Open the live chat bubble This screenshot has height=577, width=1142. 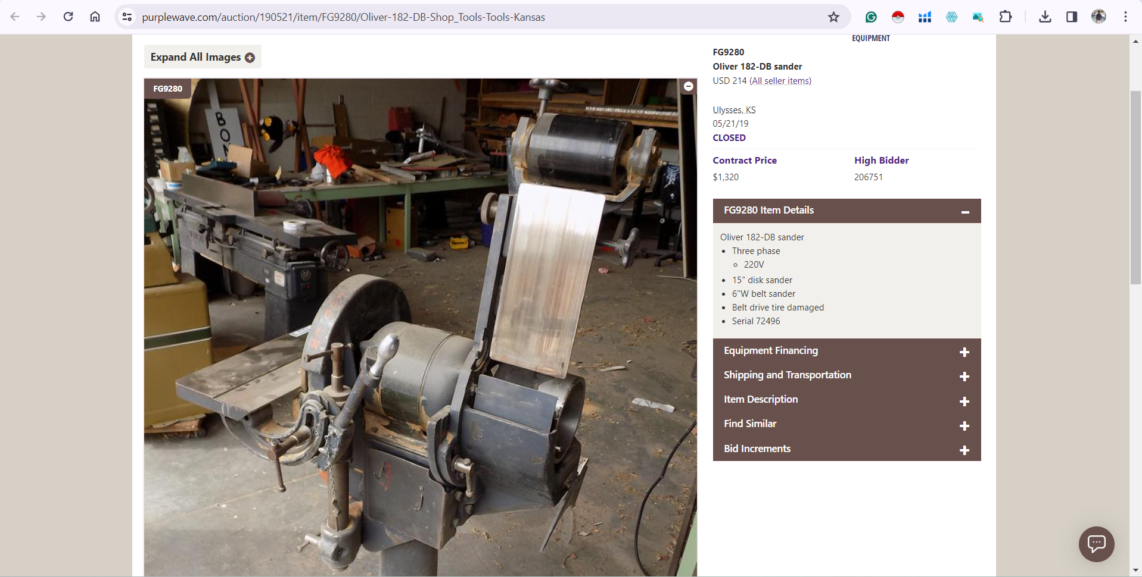[x=1096, y=544]
